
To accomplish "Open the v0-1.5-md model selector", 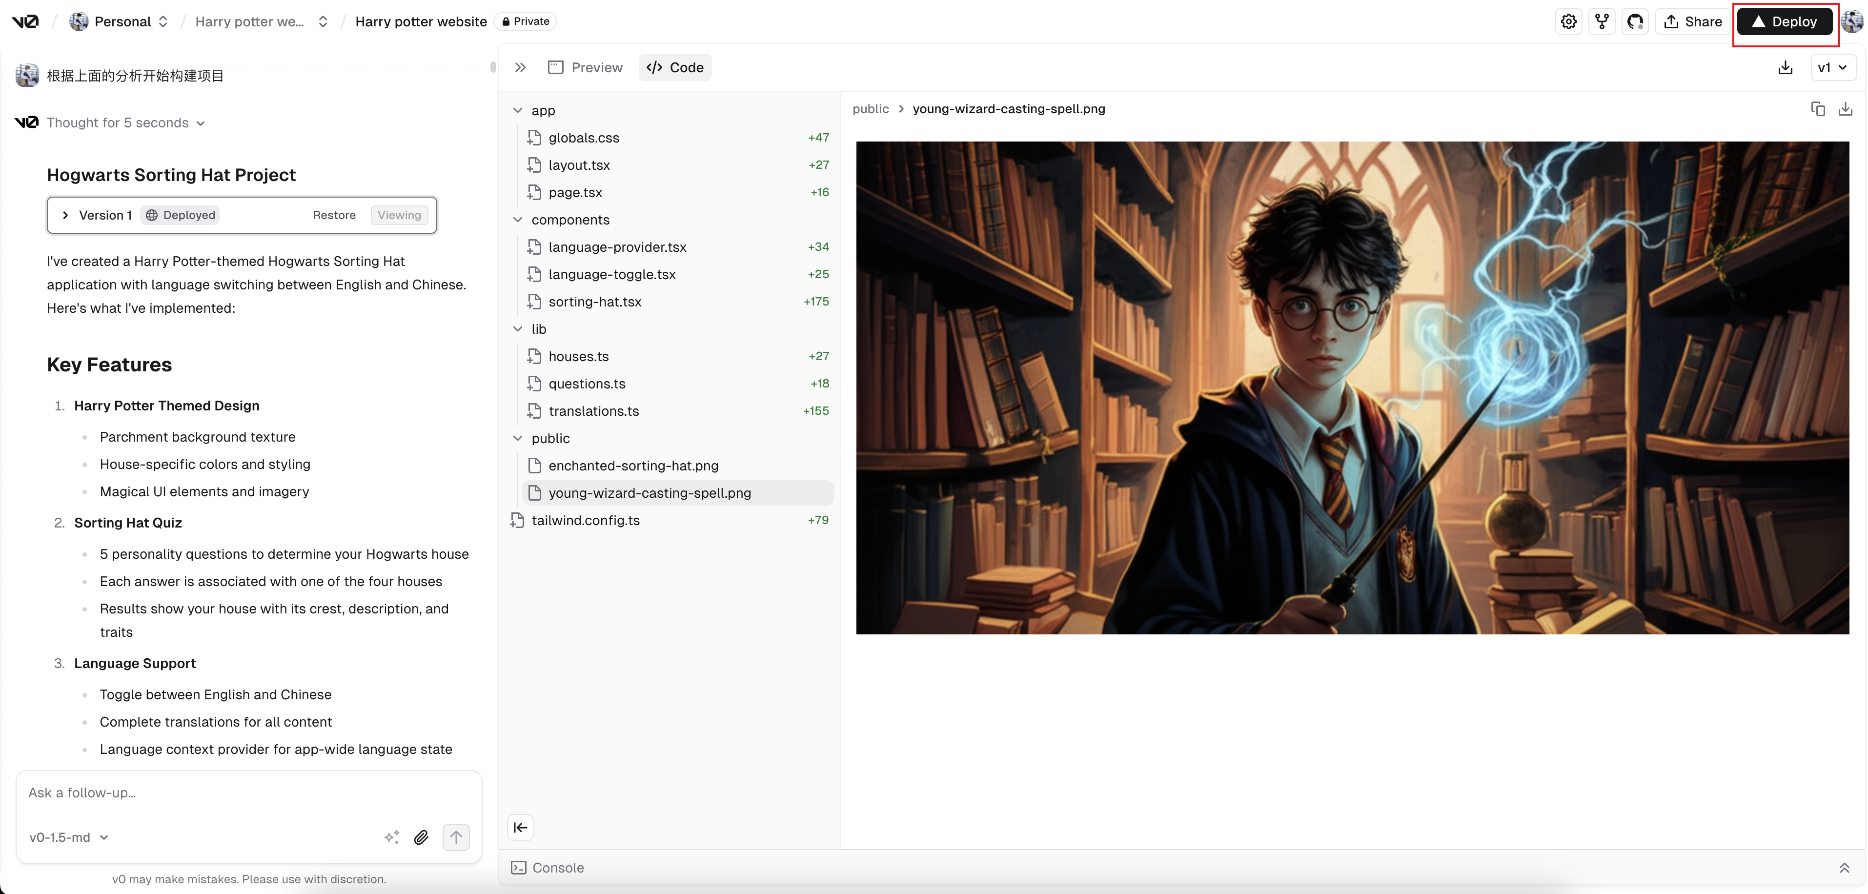I will coord(69,837).
